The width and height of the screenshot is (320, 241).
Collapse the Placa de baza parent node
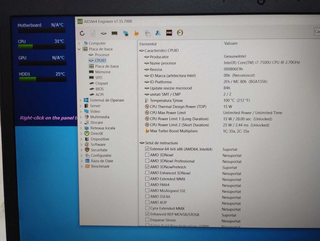coord(79,49)
